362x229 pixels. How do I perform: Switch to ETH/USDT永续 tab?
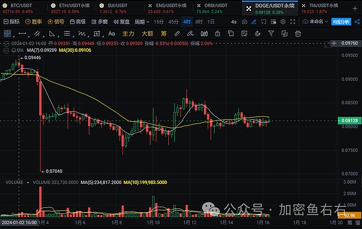coord(71,8)
